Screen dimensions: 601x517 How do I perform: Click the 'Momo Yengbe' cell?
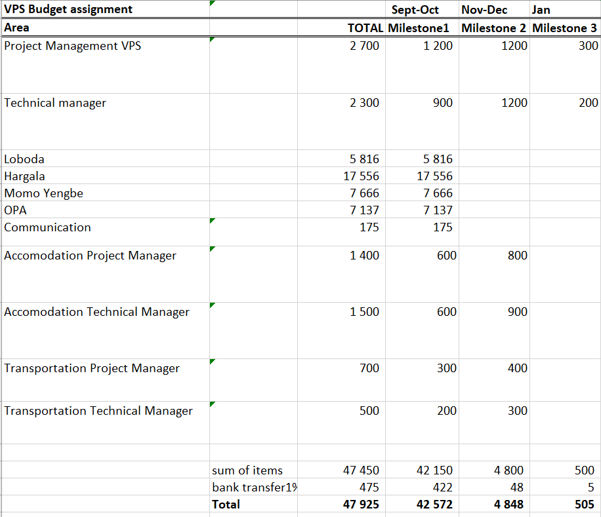coord(43,193)
